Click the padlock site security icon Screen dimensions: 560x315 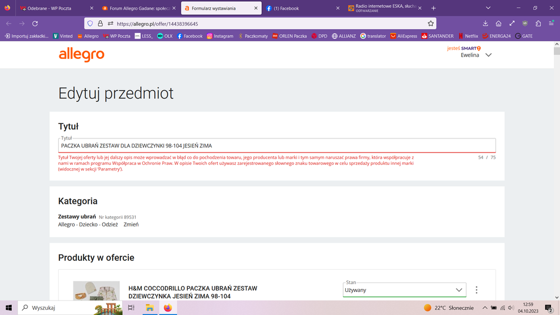pyautogui.click(x=100, y=24)
